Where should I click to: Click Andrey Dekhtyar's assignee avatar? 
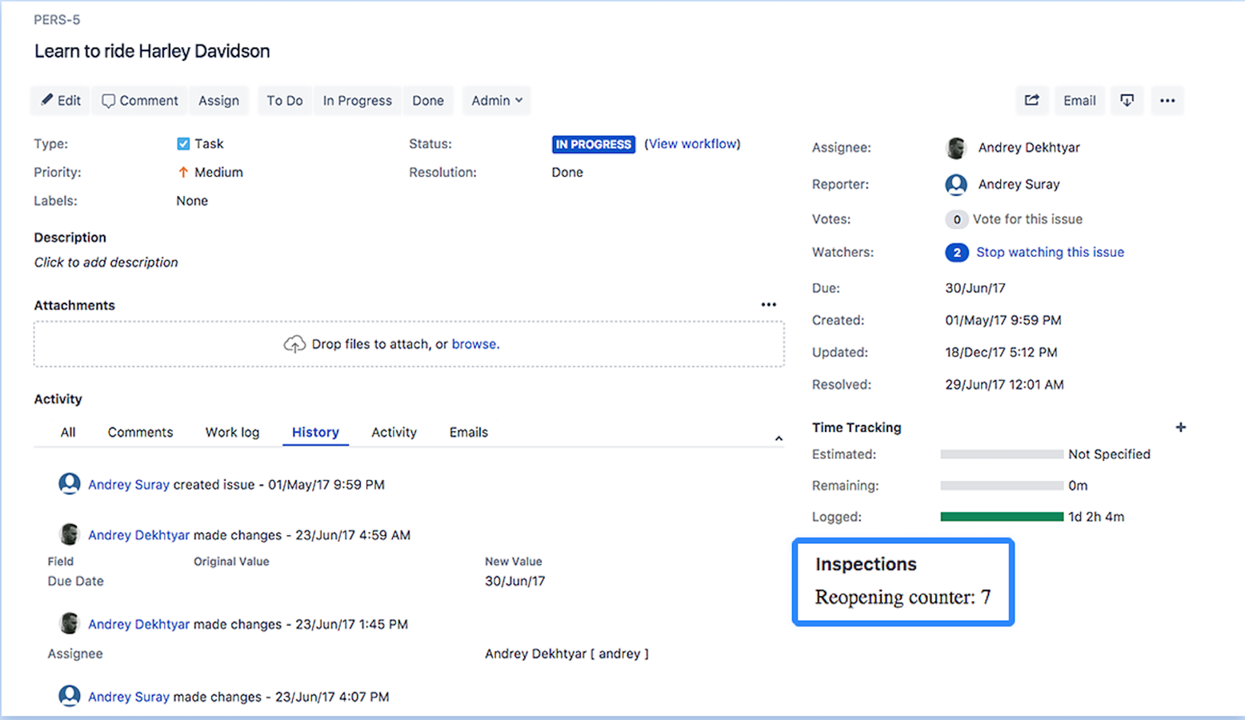point(955,147)
